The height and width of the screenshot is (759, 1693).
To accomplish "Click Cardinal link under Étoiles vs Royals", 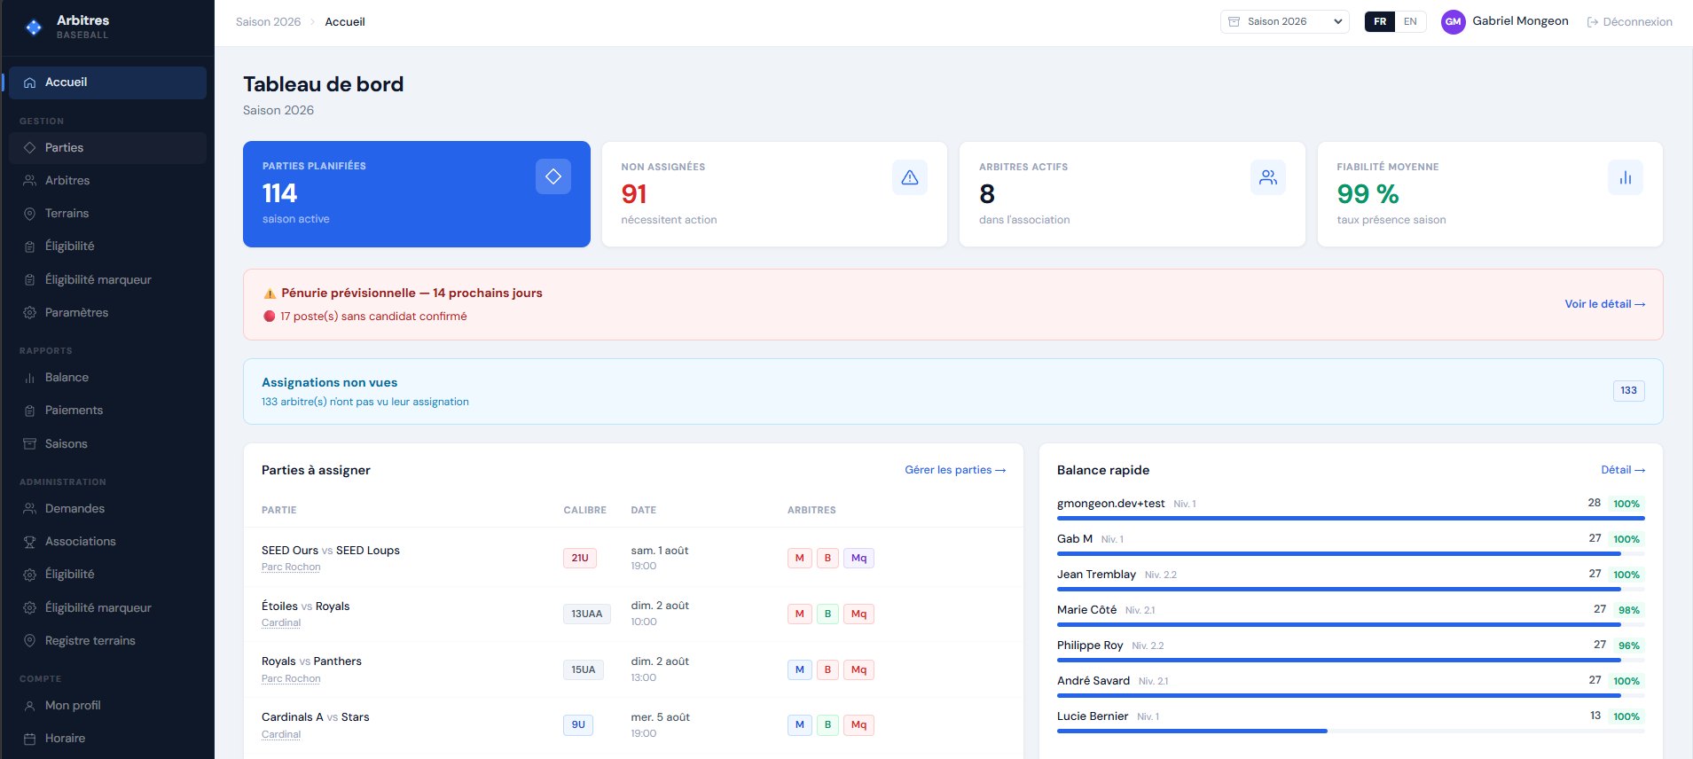I will [x=281, y=623].
